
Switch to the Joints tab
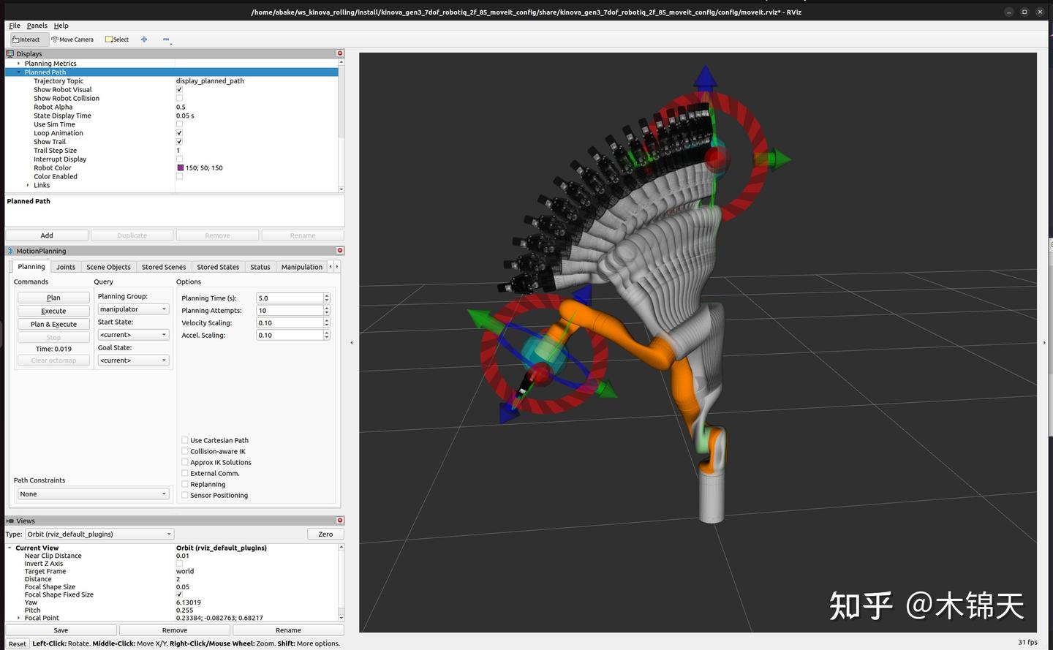click(66, 266)
